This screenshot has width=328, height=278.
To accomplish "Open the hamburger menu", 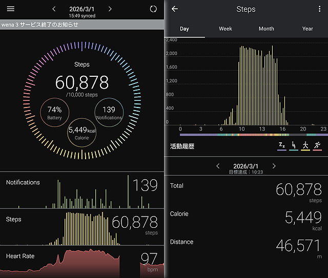I will [10, 9].
